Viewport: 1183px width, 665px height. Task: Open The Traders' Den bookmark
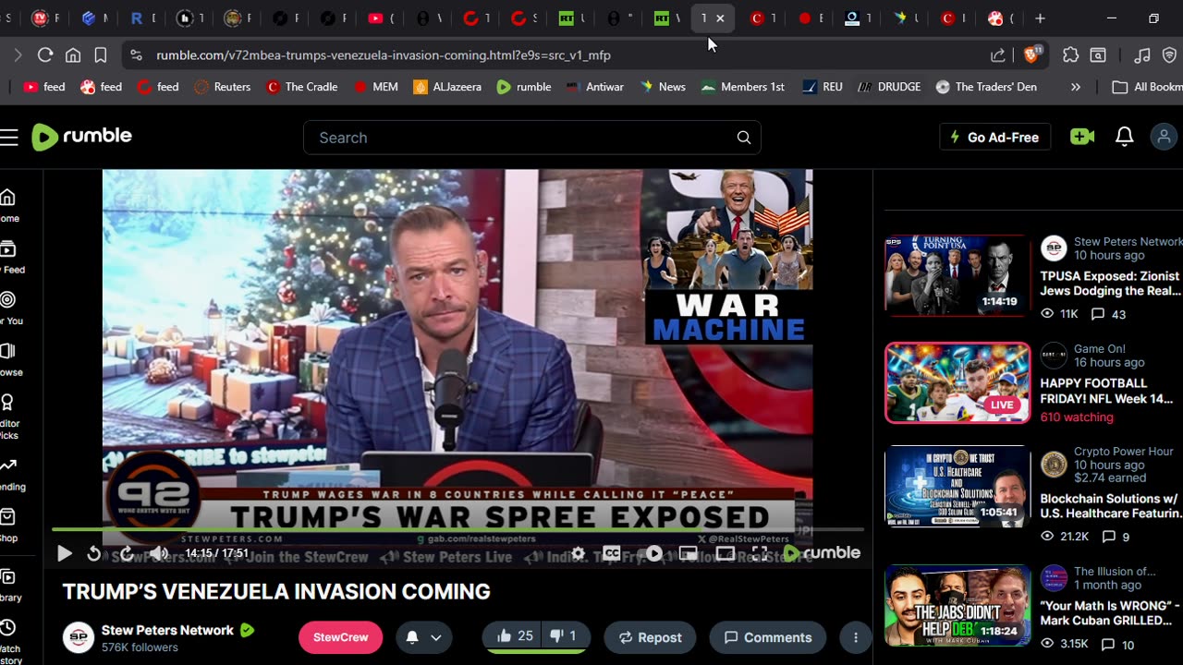click(986, 87)
